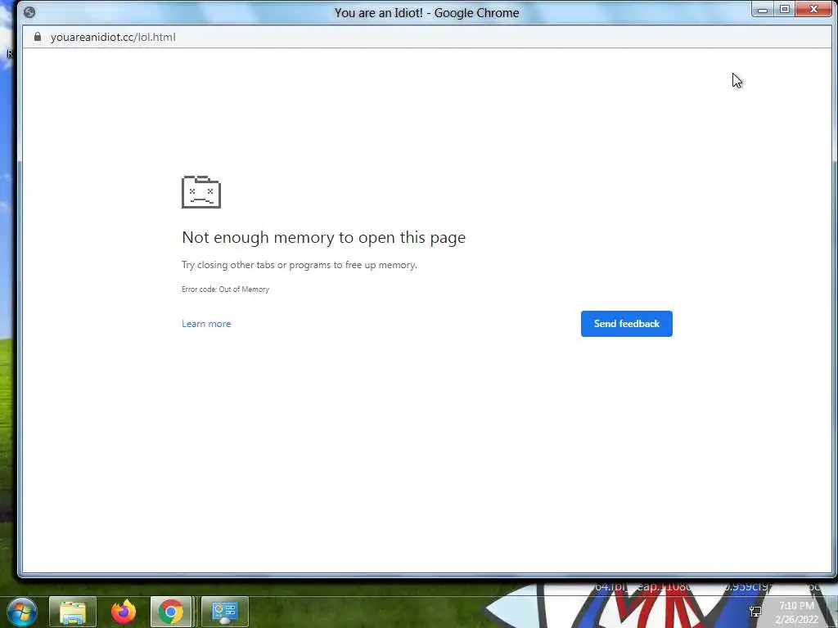Click the network icon in system tray
838x628 pixels.
click(755, 612)
